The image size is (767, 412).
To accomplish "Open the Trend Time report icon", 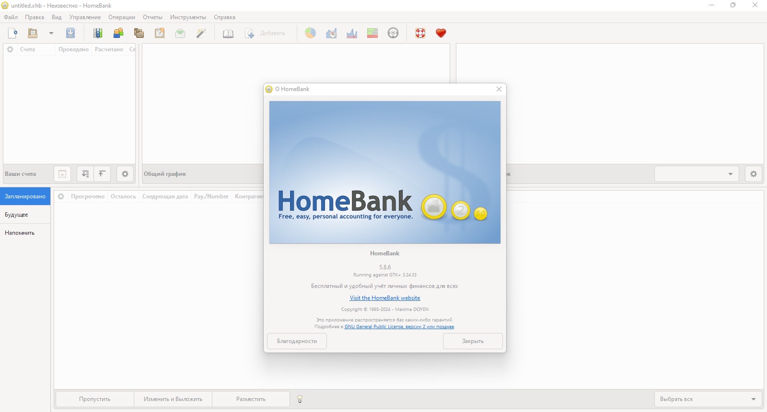I will 331,33.
